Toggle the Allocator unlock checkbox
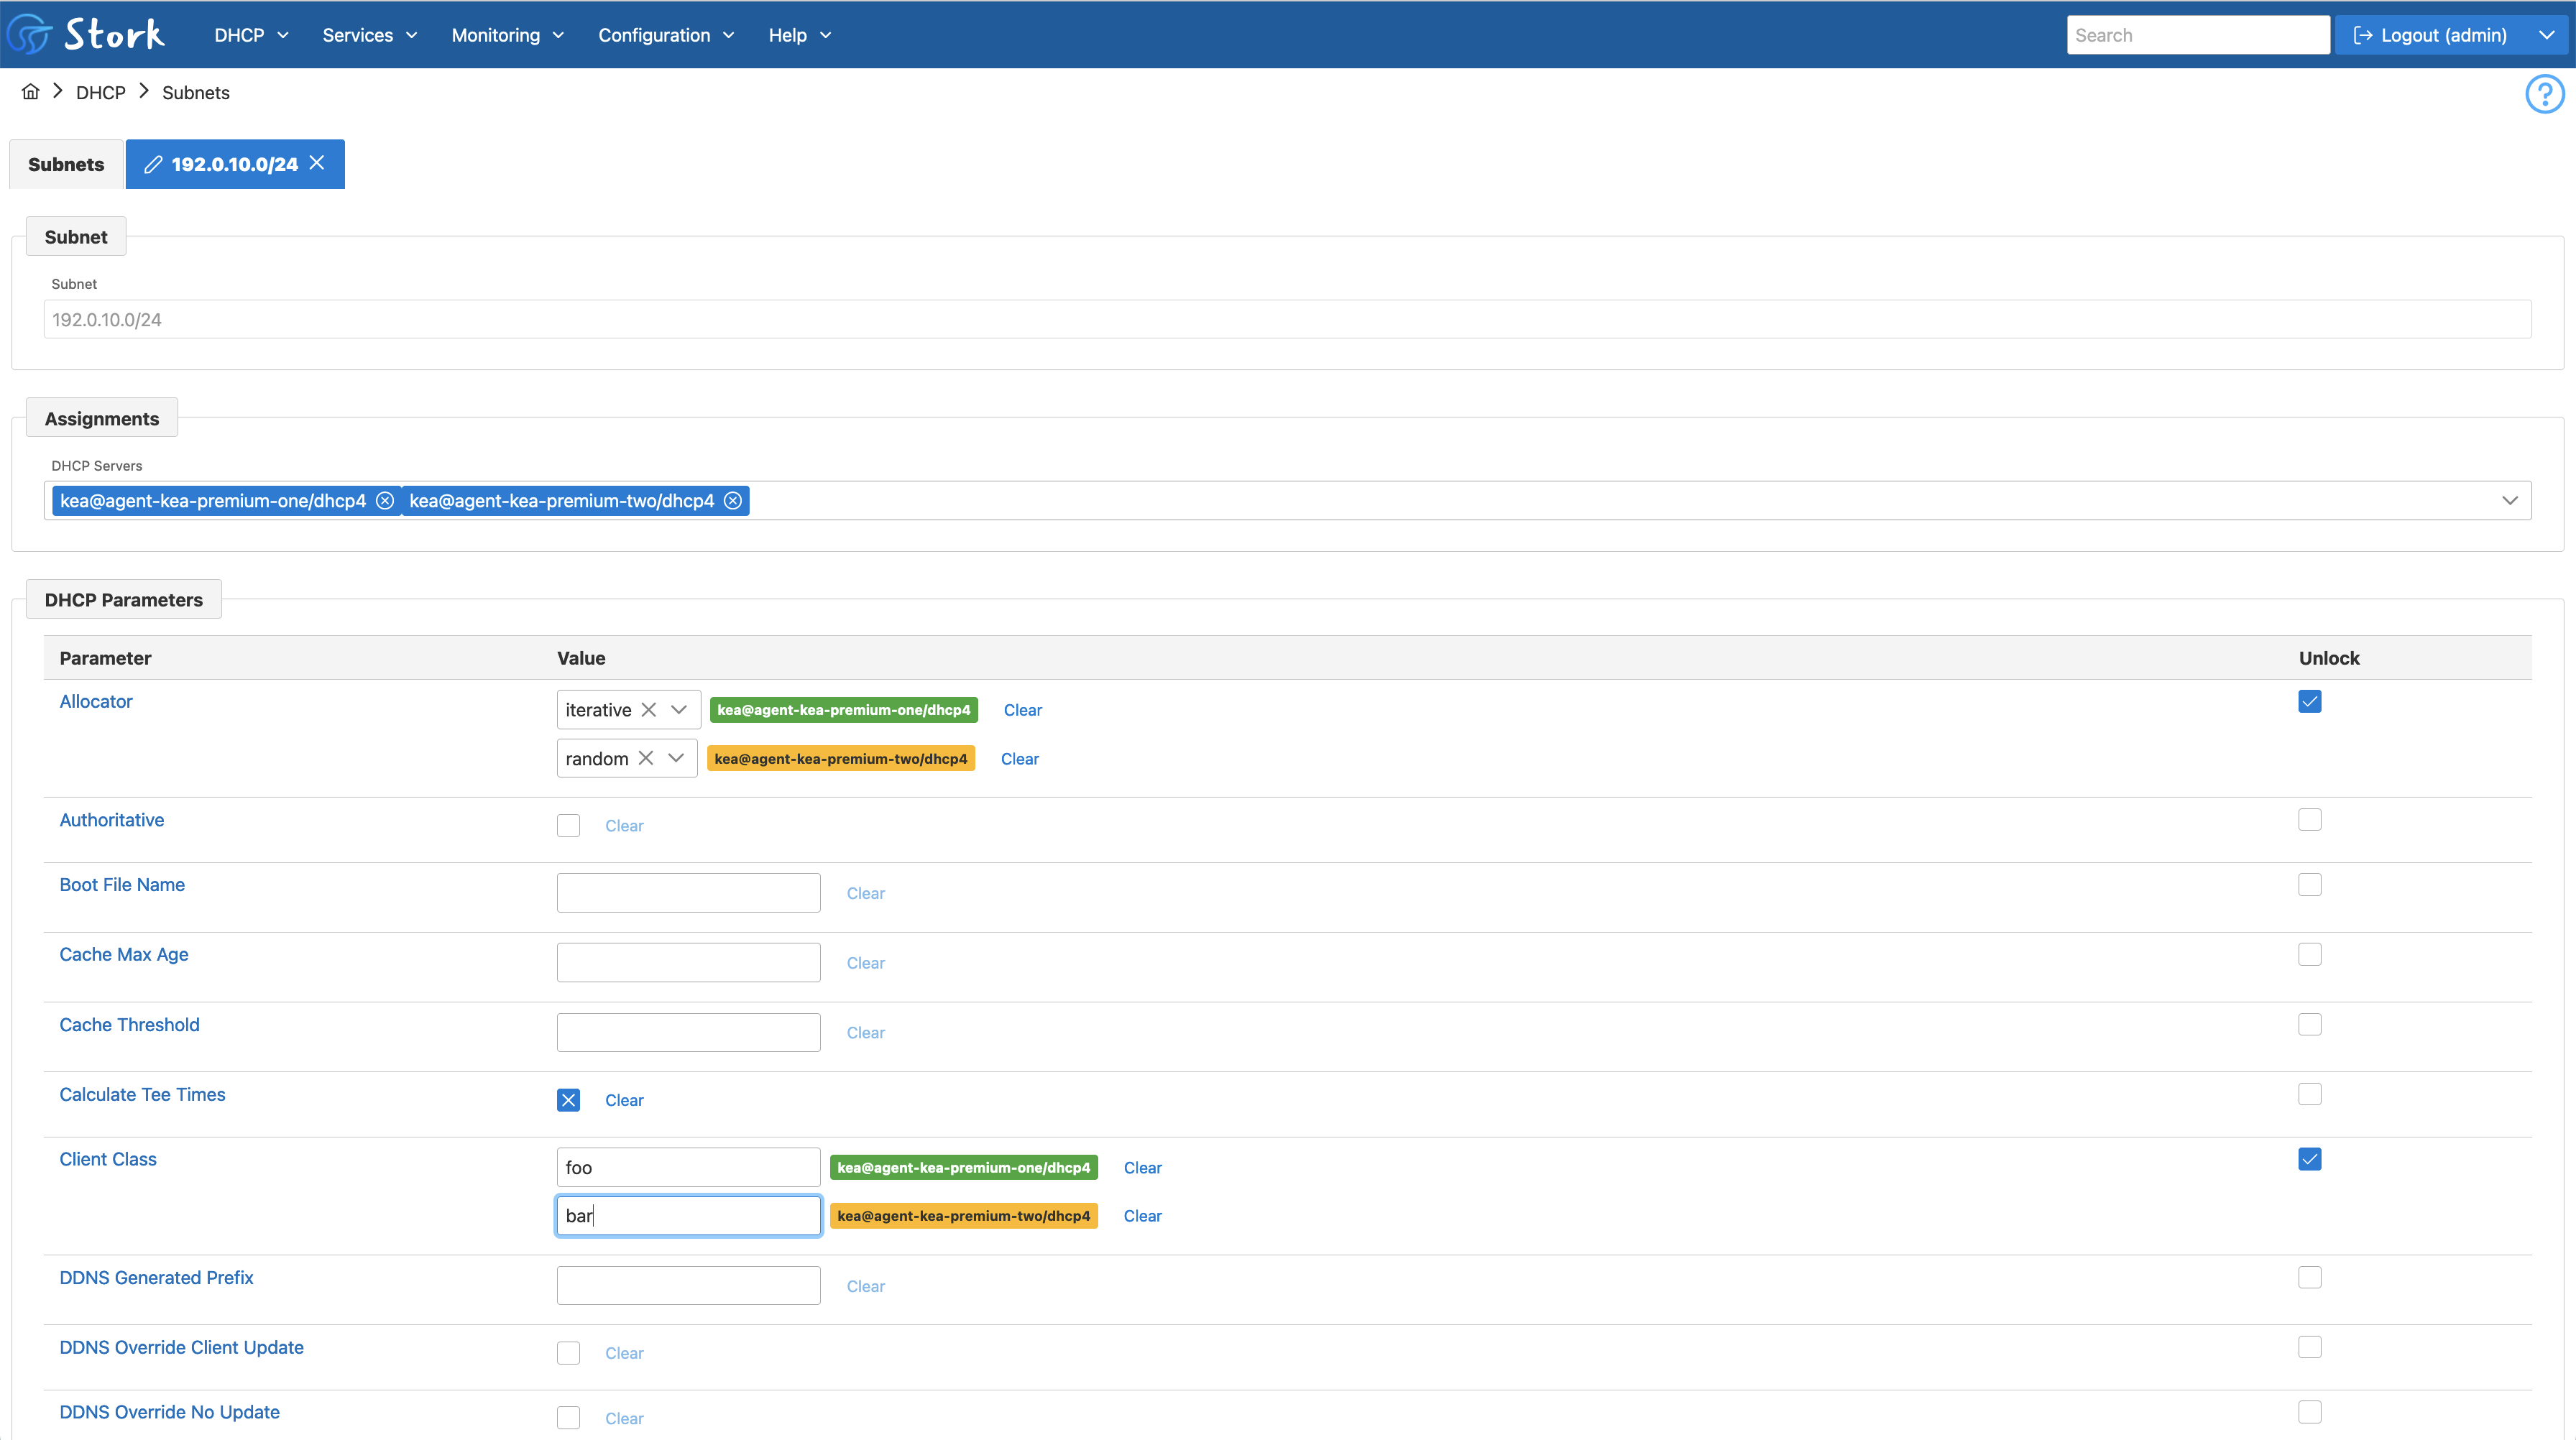This screenshot has width=2576, height=1440. pos(2310,701)
